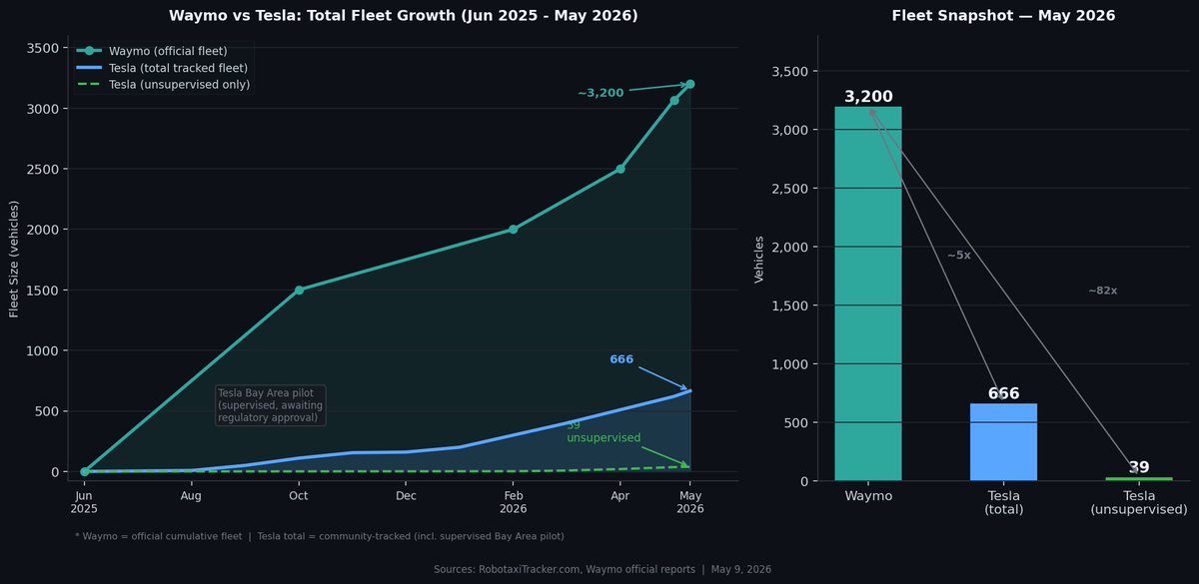The height and width of the screenshot is (584, 1199).
Task: Click the Sources RobotaxiTracker.com credit line
Action: point(602,569)
